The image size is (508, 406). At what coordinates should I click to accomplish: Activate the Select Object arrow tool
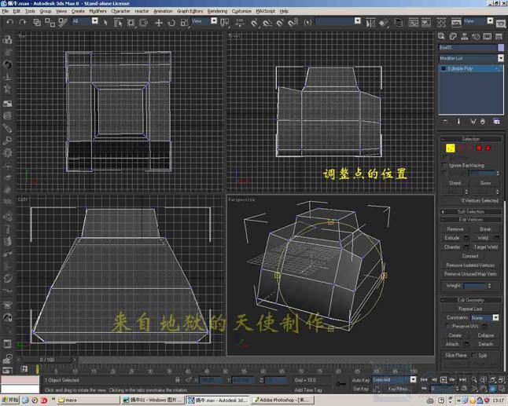(105, 23)
